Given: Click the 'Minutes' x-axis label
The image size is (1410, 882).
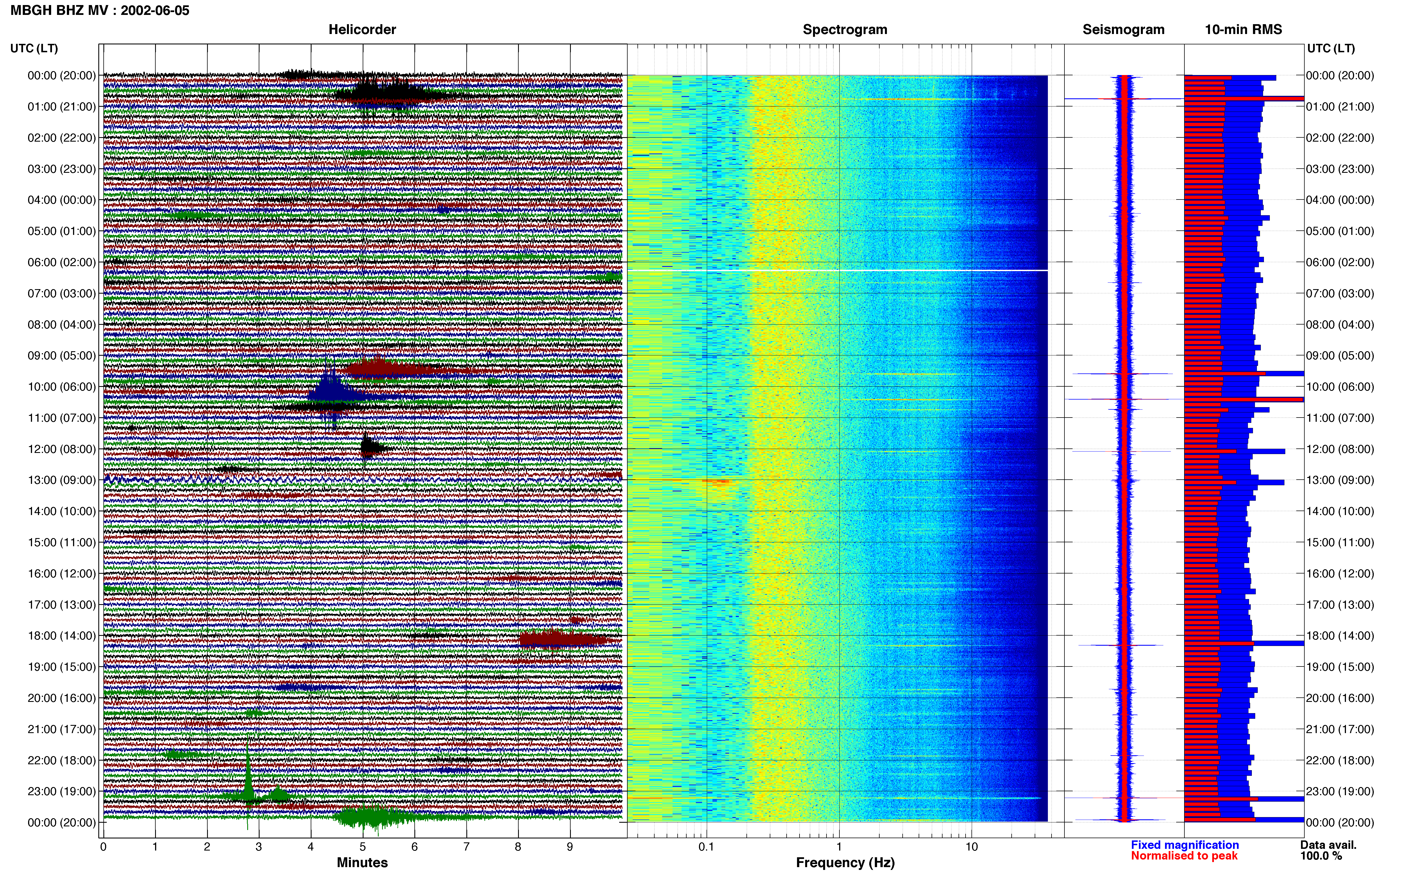Looking at the screenshot, I should (x=362, y=862).
